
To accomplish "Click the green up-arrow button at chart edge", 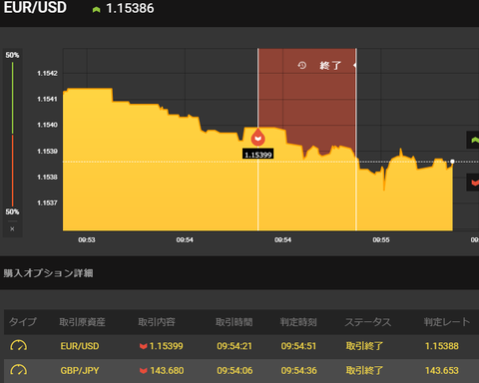I will click(x=473, y=140).
